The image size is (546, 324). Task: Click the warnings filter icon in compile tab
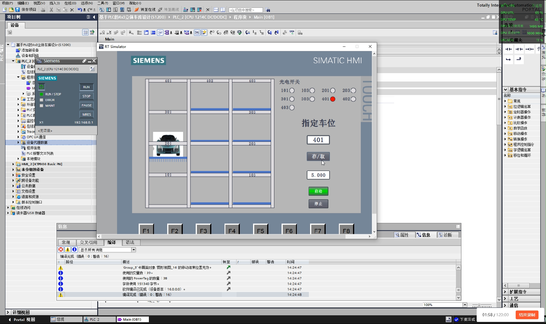tap(68, 250)
